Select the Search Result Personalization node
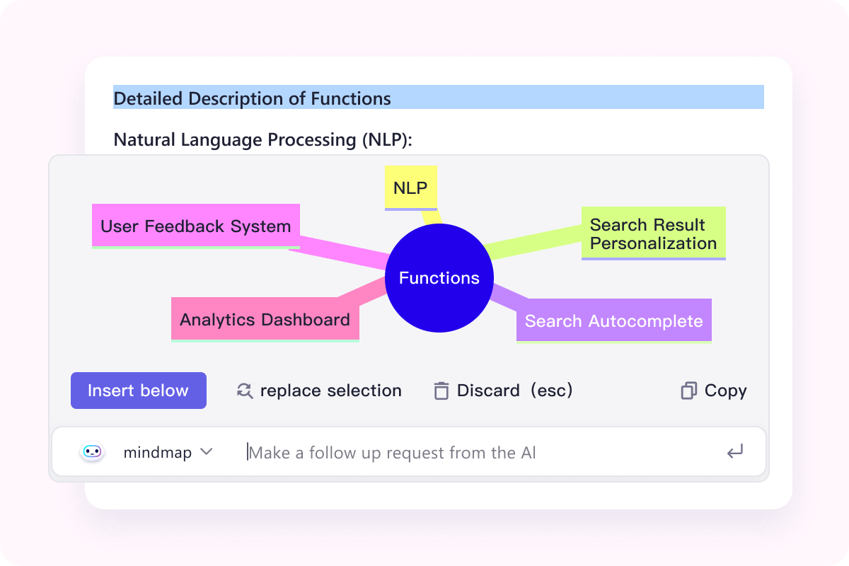Image resolution: width=849 pixels, height=566 pixels. (x=653, y=233)
